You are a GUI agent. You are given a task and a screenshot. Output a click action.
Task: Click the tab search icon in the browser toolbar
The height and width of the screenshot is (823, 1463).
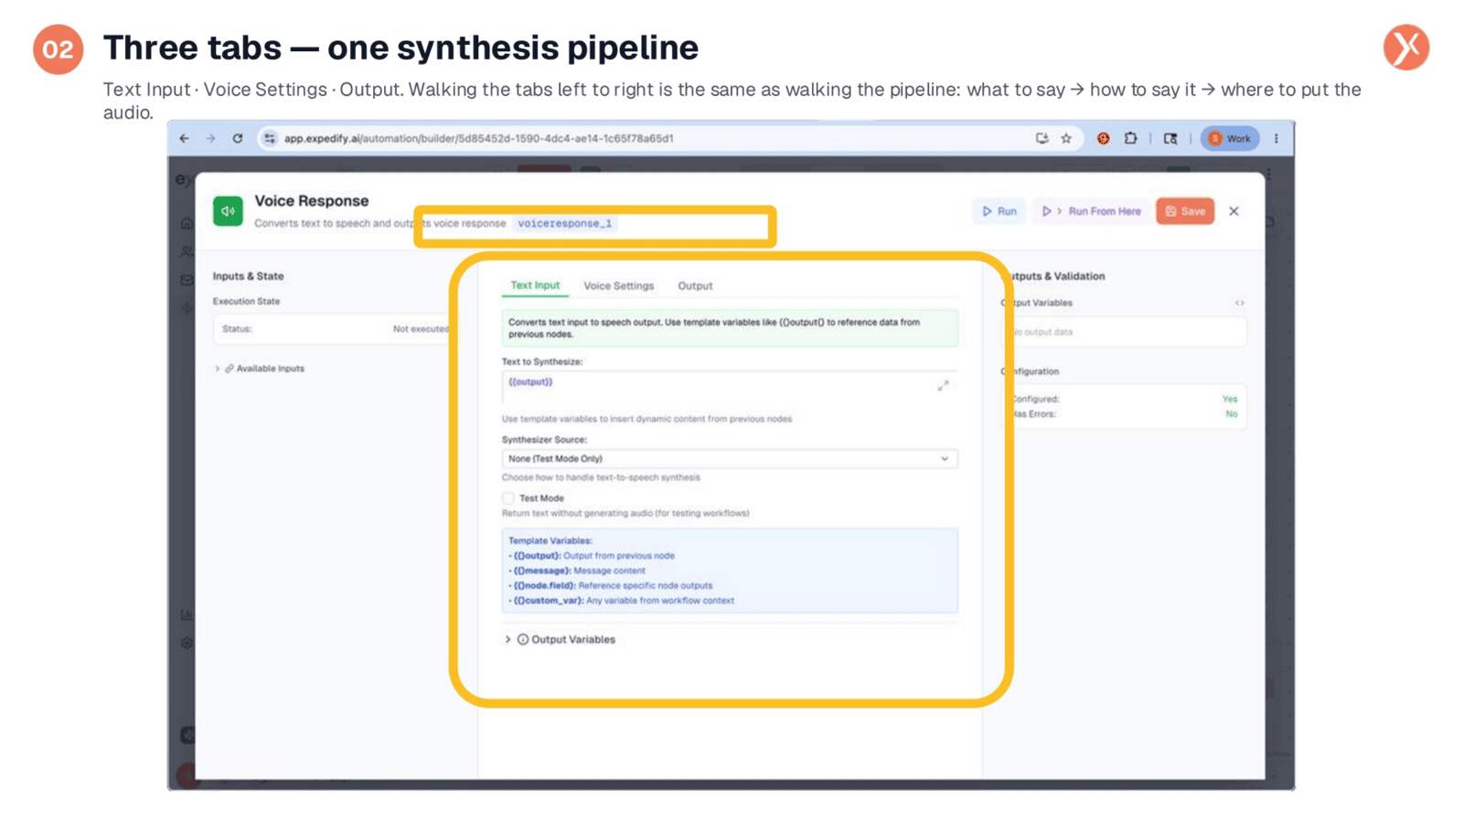point(1170,138)
